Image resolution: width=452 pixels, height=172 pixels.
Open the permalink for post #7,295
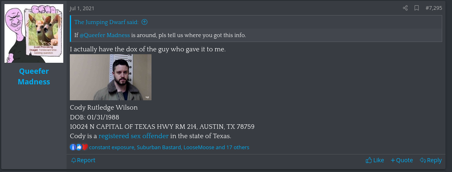tap(434, 8)
